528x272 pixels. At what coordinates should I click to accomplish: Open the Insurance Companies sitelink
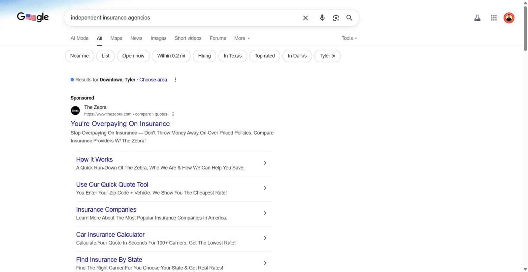tap(106, 210)
